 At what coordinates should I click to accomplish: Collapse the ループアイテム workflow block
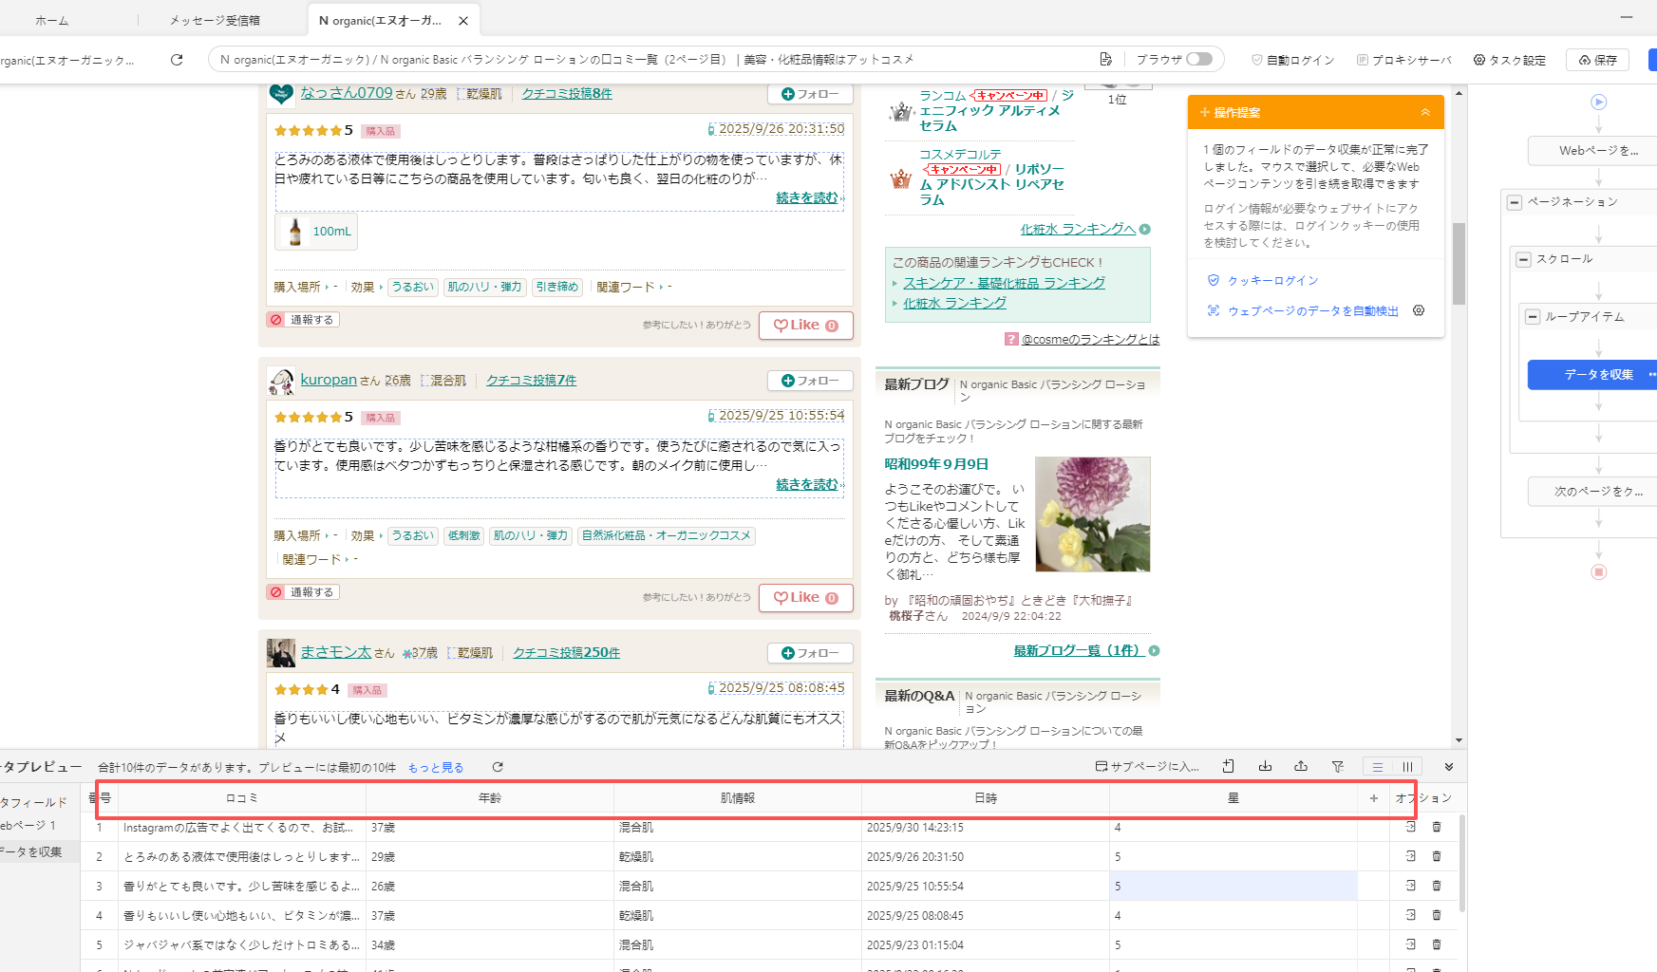[x=1532, y=317]
